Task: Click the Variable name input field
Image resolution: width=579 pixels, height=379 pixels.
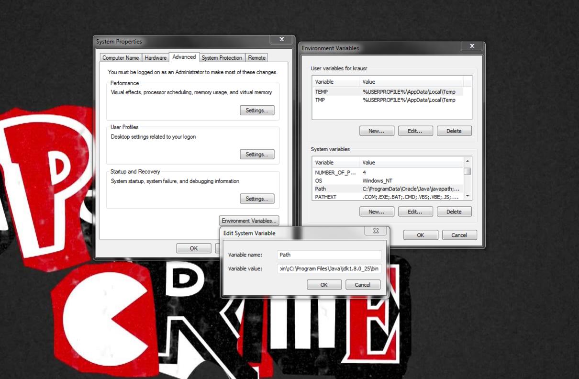Action: [330, 255]
